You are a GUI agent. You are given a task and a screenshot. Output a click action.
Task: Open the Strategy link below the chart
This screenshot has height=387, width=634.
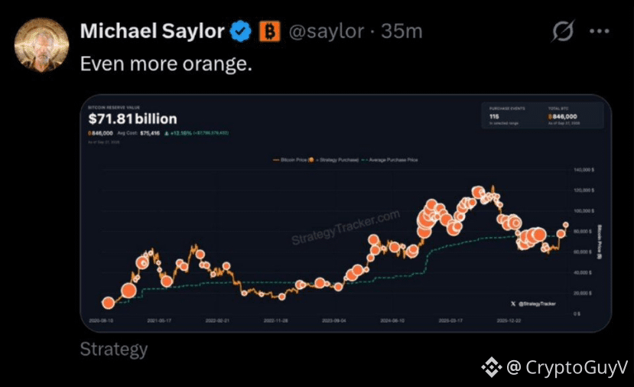[114, 350]
